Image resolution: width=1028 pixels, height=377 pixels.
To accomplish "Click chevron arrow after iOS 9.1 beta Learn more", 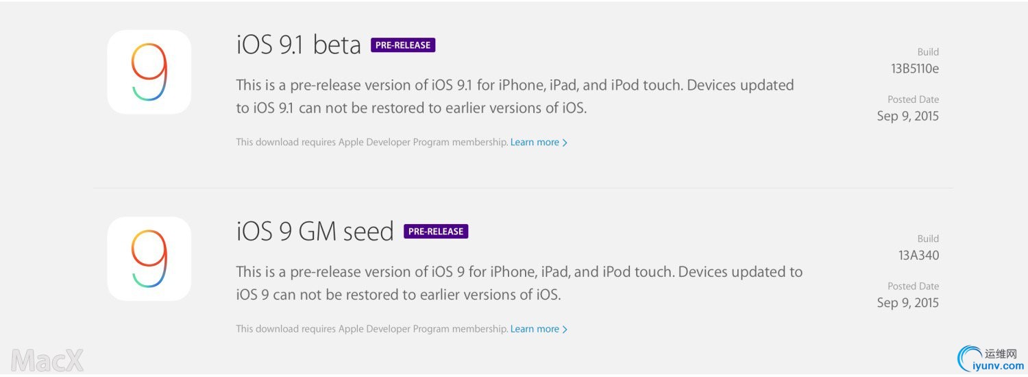I will (x=565, y=143).
